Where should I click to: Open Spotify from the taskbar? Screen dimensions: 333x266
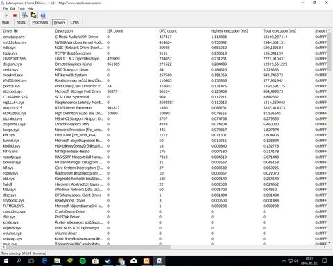(83, 261)
